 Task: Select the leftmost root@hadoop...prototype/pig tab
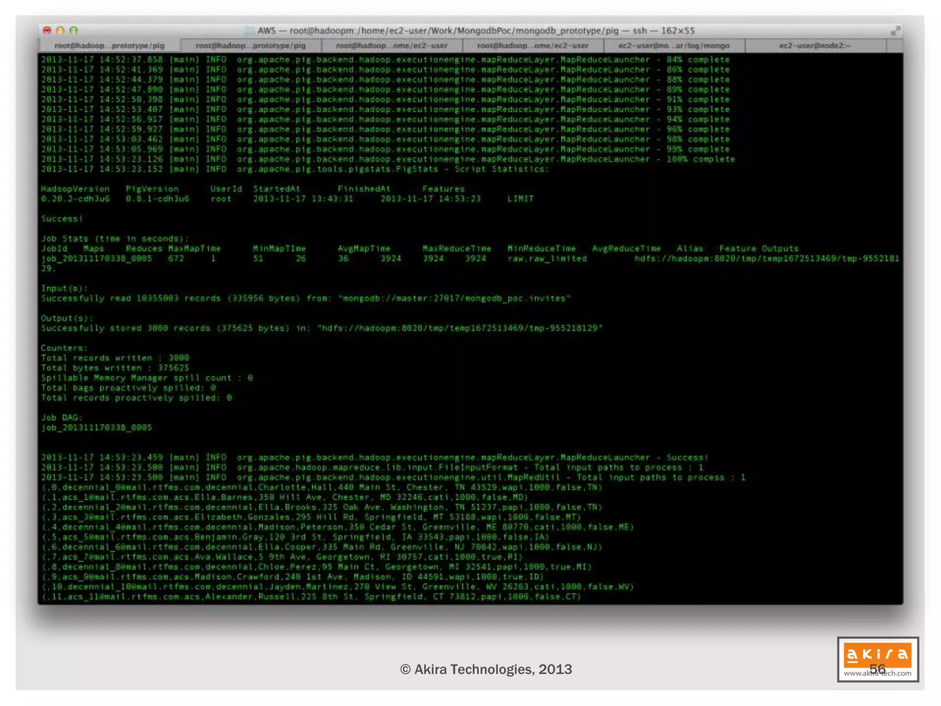coord(109,46)
